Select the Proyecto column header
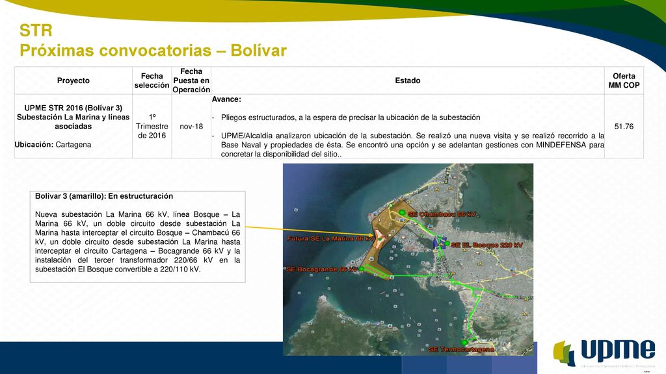 point(73,81)
